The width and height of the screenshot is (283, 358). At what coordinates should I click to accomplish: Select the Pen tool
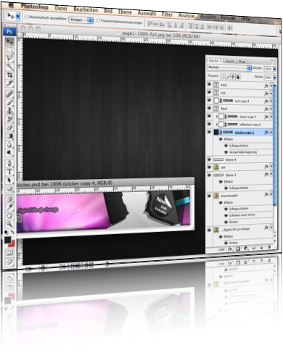(x=9, y=163)
